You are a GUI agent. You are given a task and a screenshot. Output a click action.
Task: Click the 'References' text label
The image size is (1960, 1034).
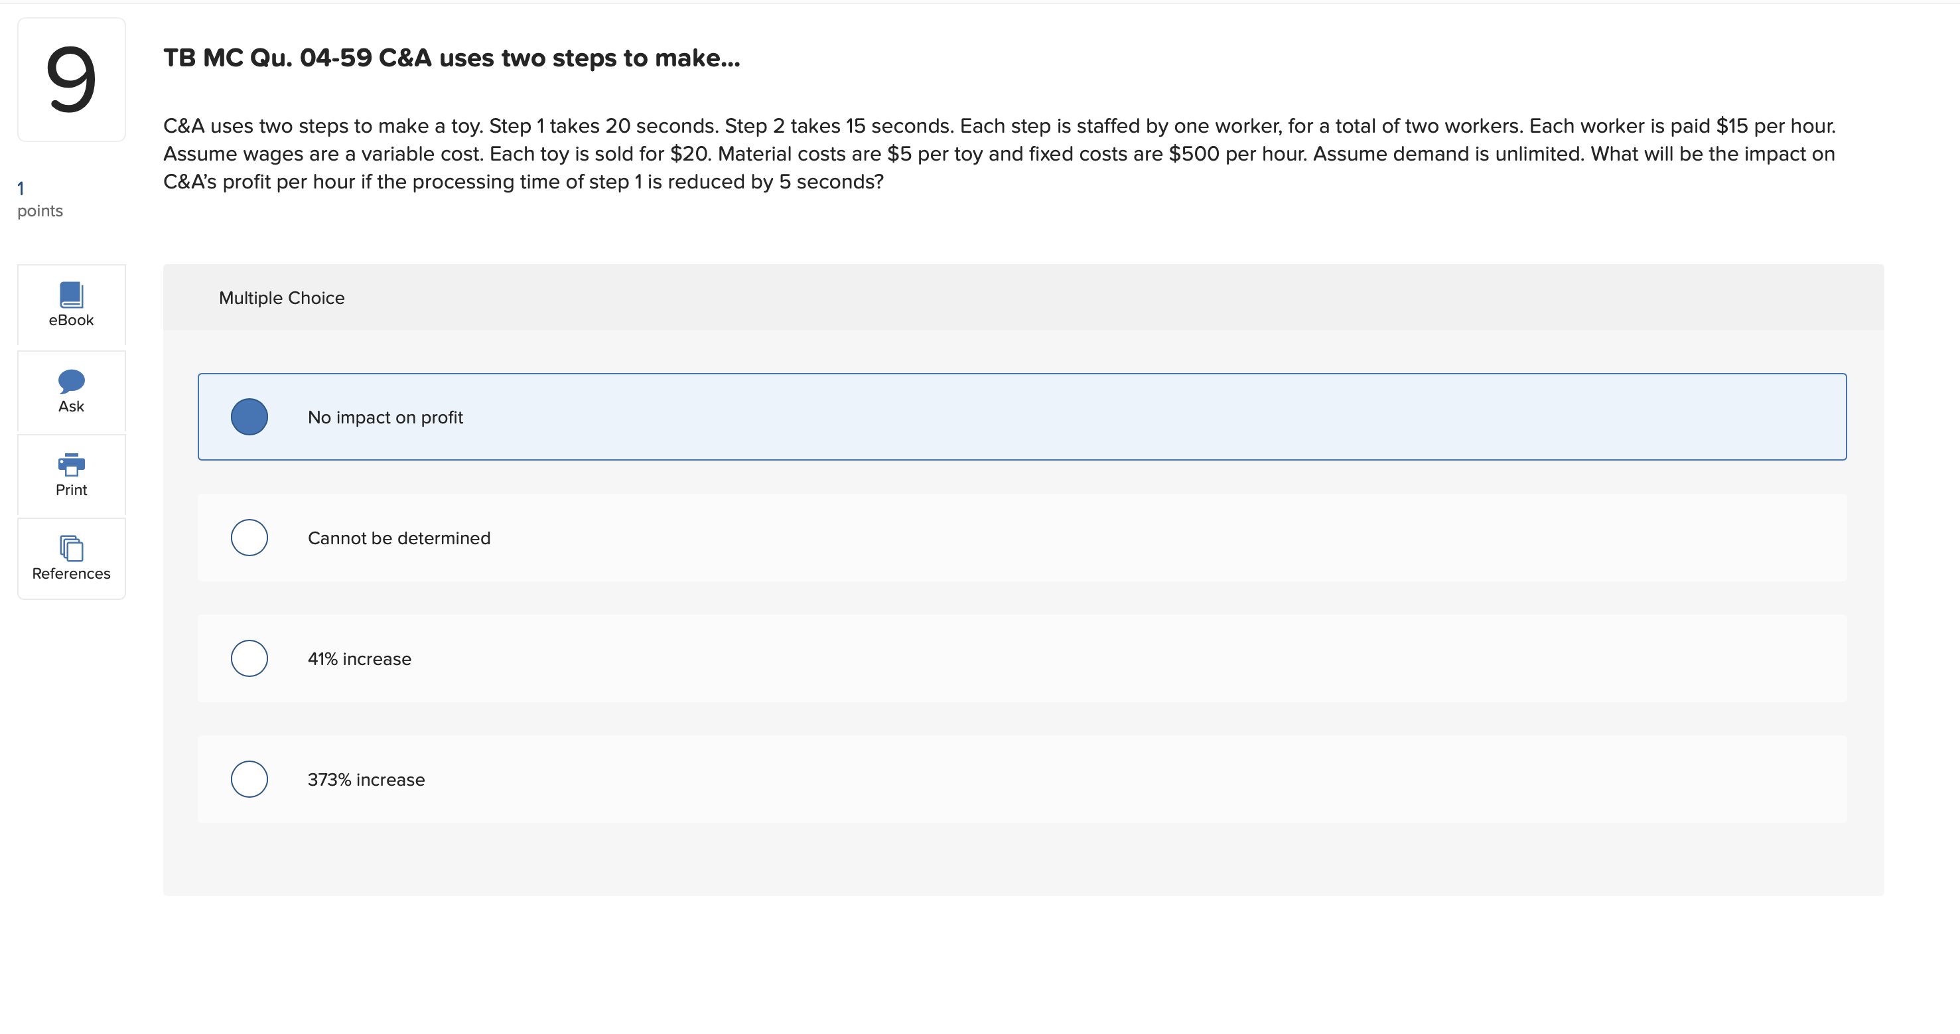click(71, 573)
